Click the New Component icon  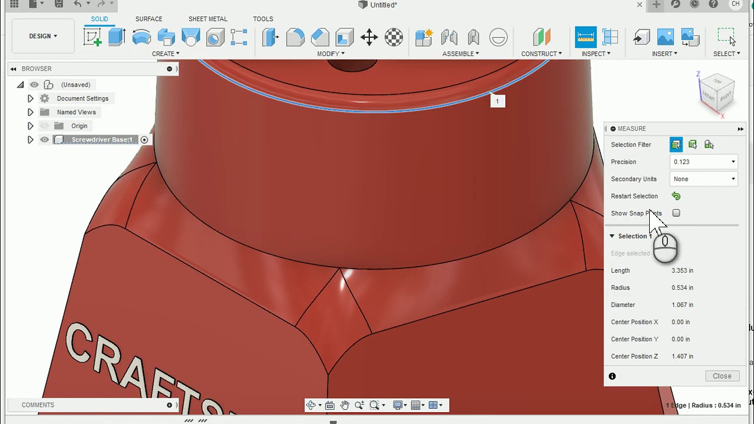point(424,38)
